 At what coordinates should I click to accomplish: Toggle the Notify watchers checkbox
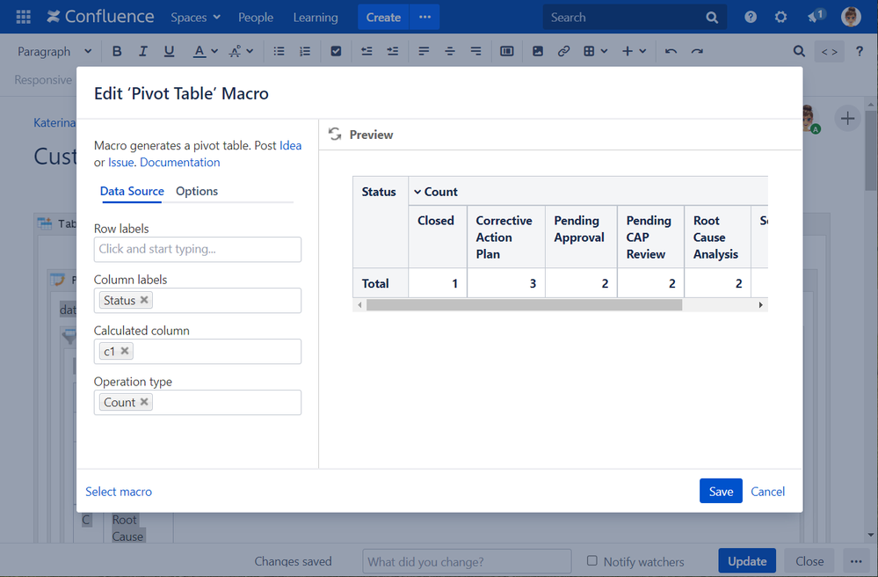coord(591,560)
